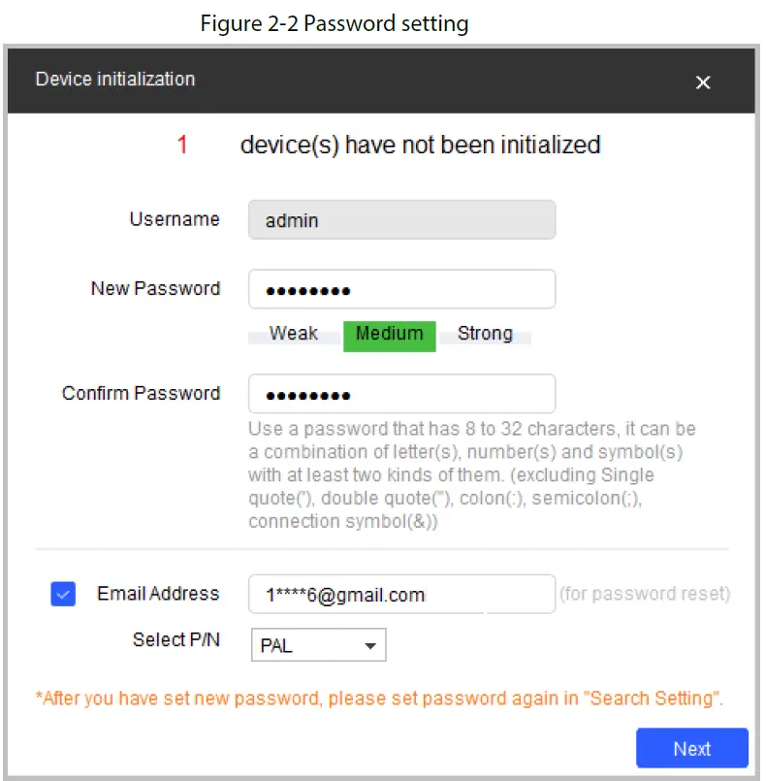Click the Select P/N label
This screenshot has height=781, width=766.
pyautogui.click(x=176, y=640)
